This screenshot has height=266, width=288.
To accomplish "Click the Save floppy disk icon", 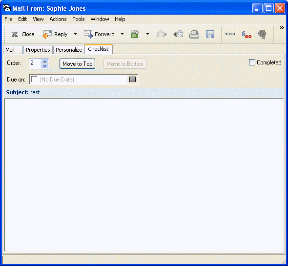I will (210, 34).
